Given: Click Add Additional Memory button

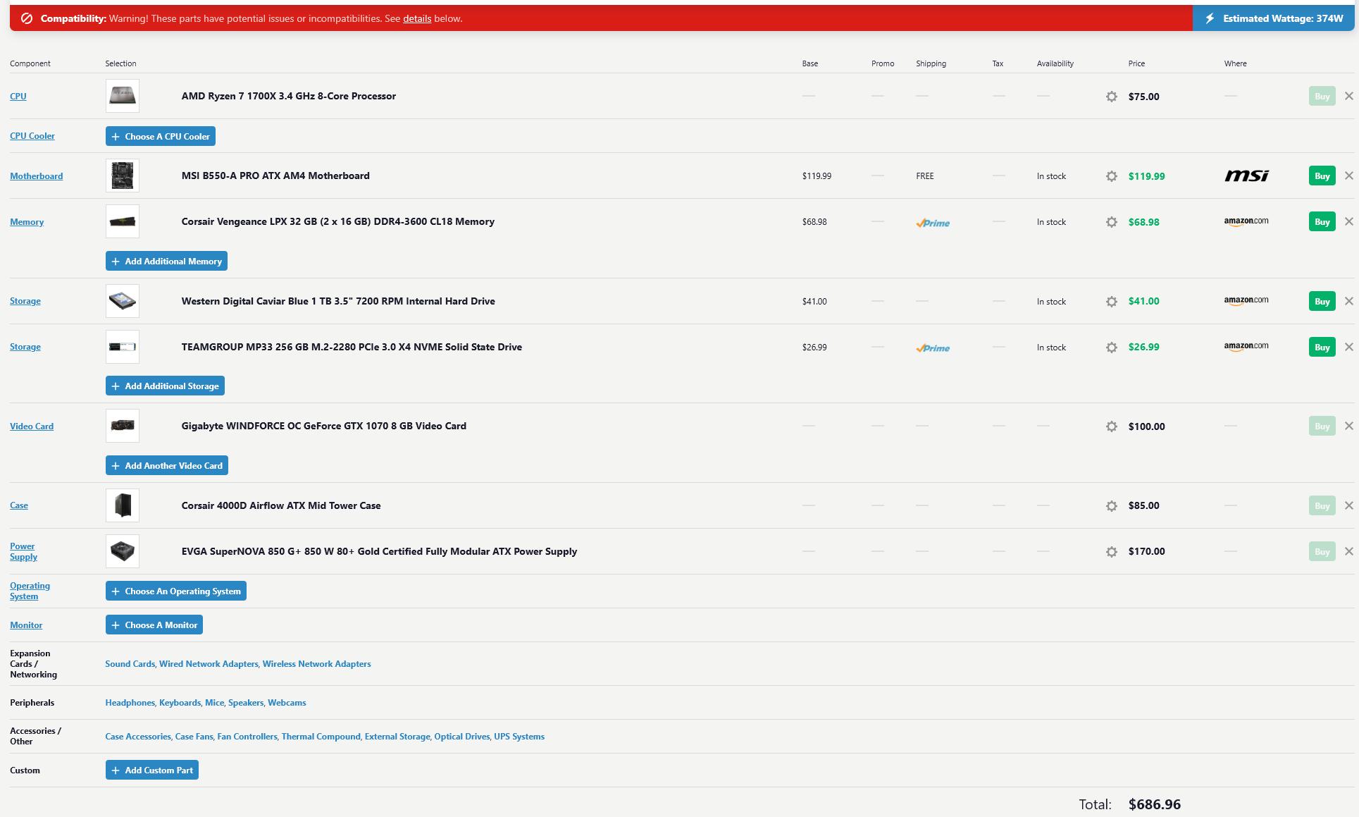Looking at the screenshot, I should (166, 261).
